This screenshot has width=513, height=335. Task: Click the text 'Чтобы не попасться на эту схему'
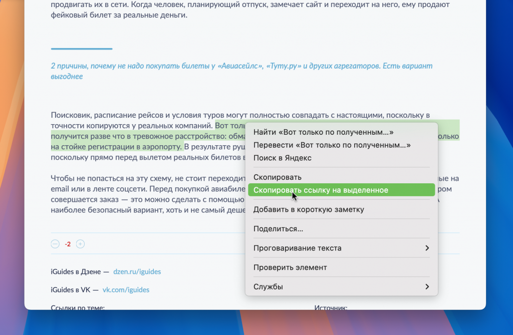click(112, 178)
